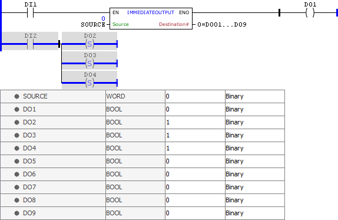Click the value cell of SOURCE

pos(195,96)
